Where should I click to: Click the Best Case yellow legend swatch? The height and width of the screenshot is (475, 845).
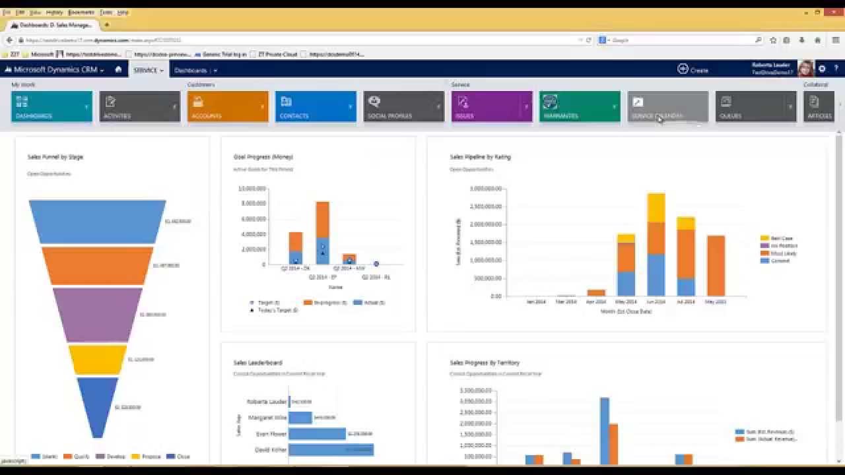[x=764, y=238]
